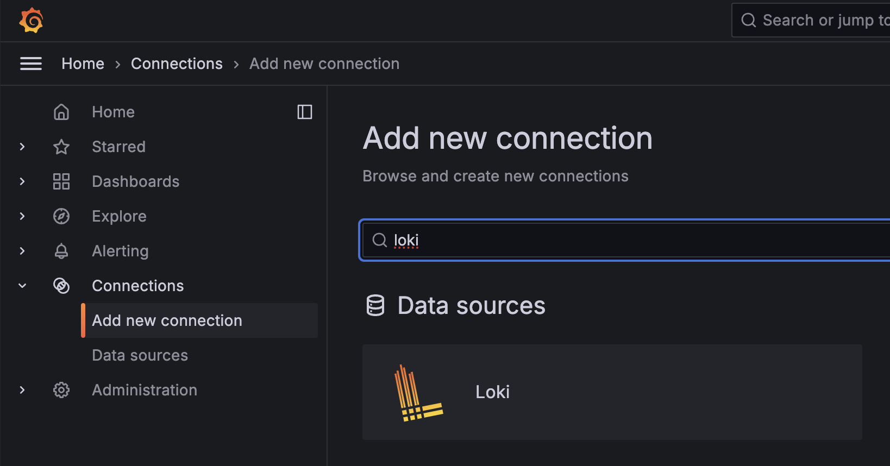This screenshot has width=890, height=466.
Task: Open Connections breadcrumb link
Action: 177,64
